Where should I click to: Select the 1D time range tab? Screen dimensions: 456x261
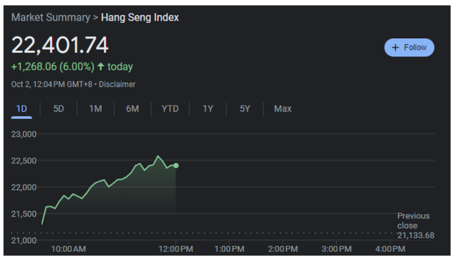[x=21, y=109]
